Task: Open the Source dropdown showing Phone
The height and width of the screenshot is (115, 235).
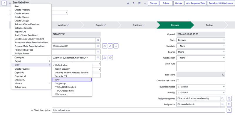Action: click(x=201, y=52)
